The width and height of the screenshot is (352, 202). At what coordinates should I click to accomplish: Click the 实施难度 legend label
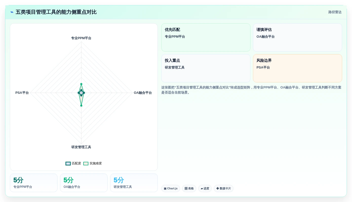[x=96, y=164]
